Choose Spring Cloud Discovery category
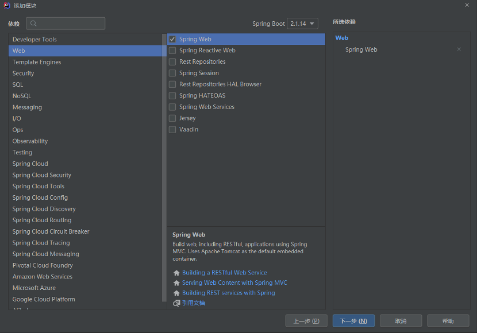The image size is (477, 333). [x=86, y=209]
